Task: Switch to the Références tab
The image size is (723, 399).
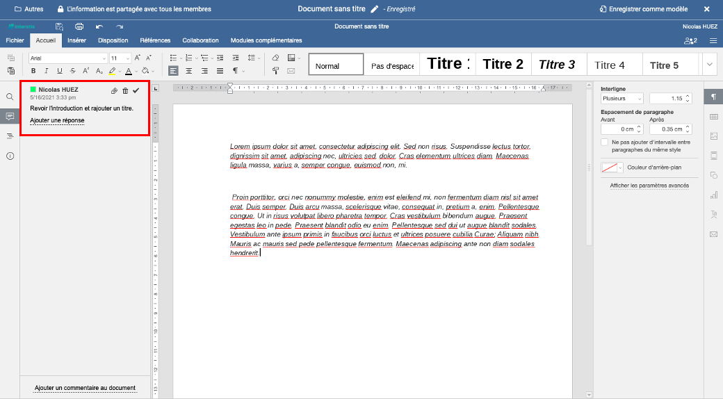Action: coord(155,40)
